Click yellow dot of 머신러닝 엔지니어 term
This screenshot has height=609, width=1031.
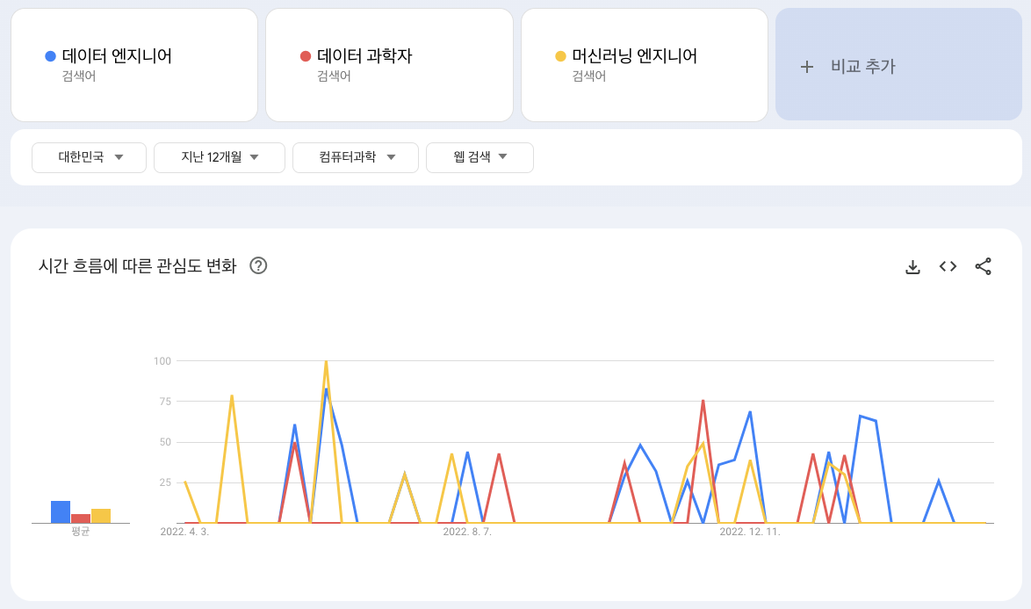(560, 56)
